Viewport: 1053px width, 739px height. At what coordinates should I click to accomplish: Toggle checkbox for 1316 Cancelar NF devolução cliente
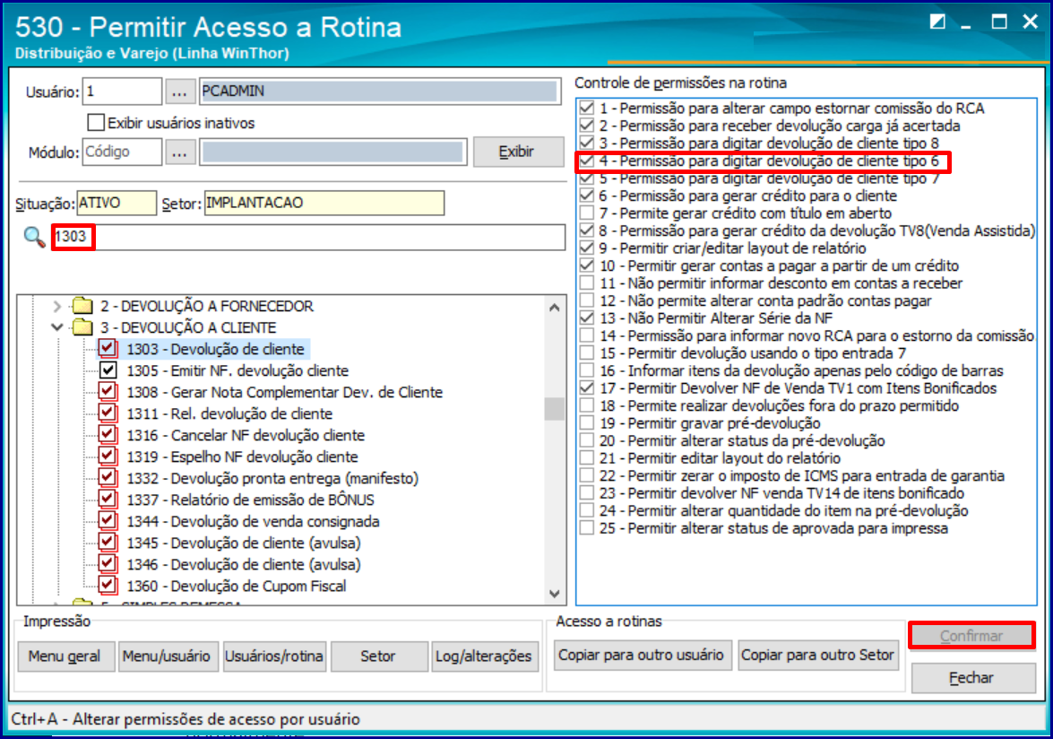pos(108,434)
